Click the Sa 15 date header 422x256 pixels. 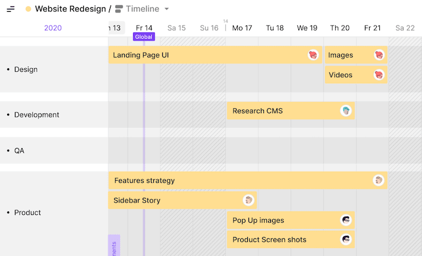[x=177, y=28]
